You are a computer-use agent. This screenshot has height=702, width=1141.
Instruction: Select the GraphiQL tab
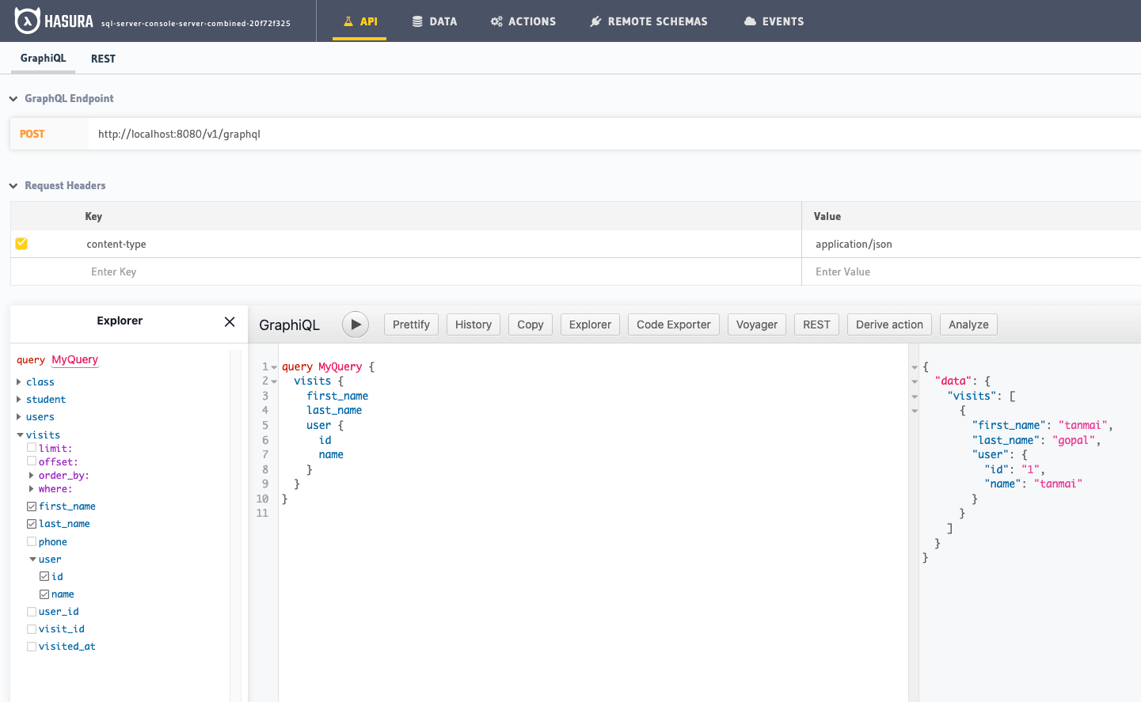click(x=42, y=58)
